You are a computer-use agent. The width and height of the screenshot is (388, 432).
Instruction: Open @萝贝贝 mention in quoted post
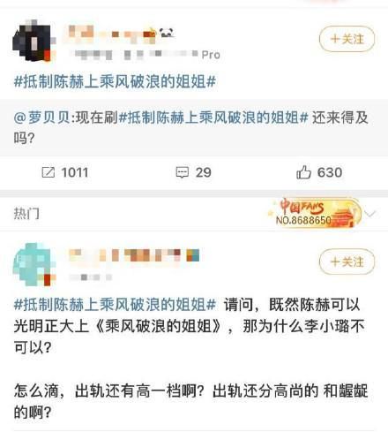pyautogui.click(x=41, y=117)
